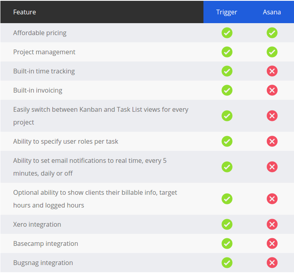Click Trigger's green check for Affordable pricing
The height and width of the screenshot is (273, 294).
pos(227,33)
